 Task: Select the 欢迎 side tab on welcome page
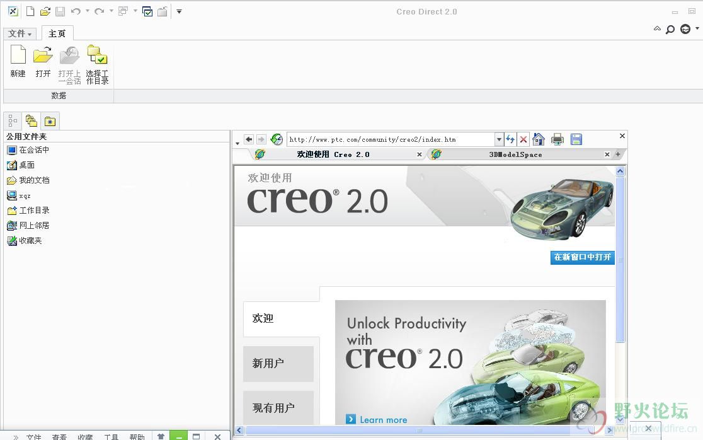point(281,318)
